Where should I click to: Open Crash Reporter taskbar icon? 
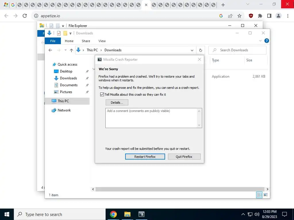click(x=141, y=214)
